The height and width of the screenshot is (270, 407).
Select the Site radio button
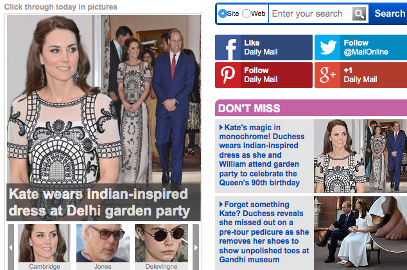point(223,13)
